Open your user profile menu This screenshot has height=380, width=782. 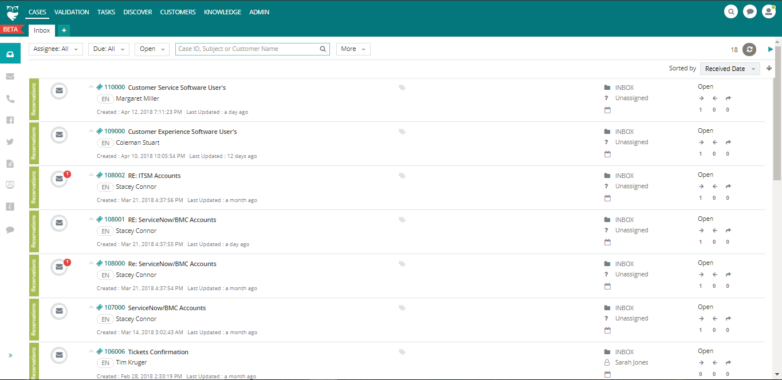768,11
